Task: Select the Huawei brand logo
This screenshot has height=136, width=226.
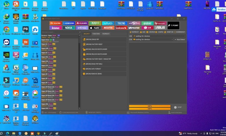Action: pos(82,23)
